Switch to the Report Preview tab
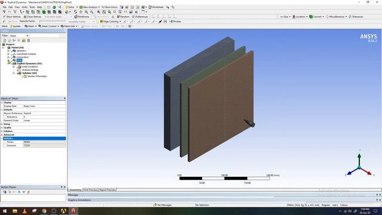Screen dimensions: 382x215 click(107, 190)
